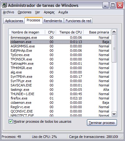The height and width of the screenshot is (141, 125).
Task: Click the scrollbar up arrow
Action: click(x=114, y=32)
